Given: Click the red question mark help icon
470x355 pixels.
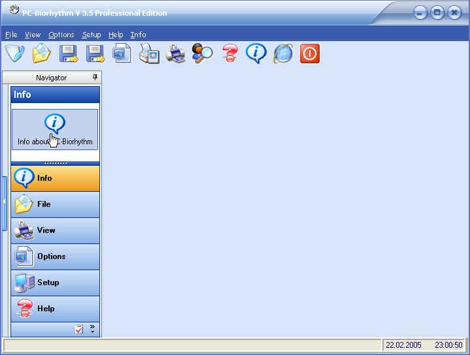Looking at the screenshot, I should [229, 54].
